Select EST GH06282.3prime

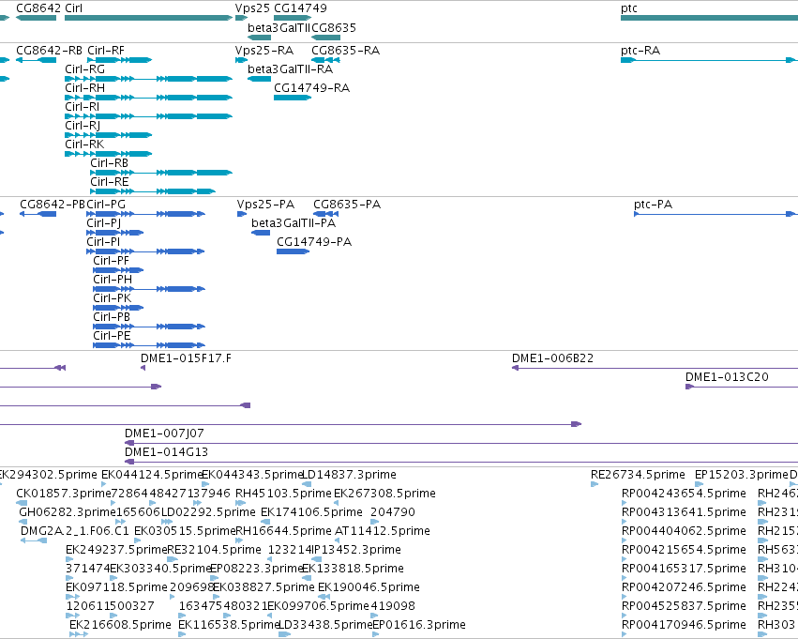[x=68, y=512]
